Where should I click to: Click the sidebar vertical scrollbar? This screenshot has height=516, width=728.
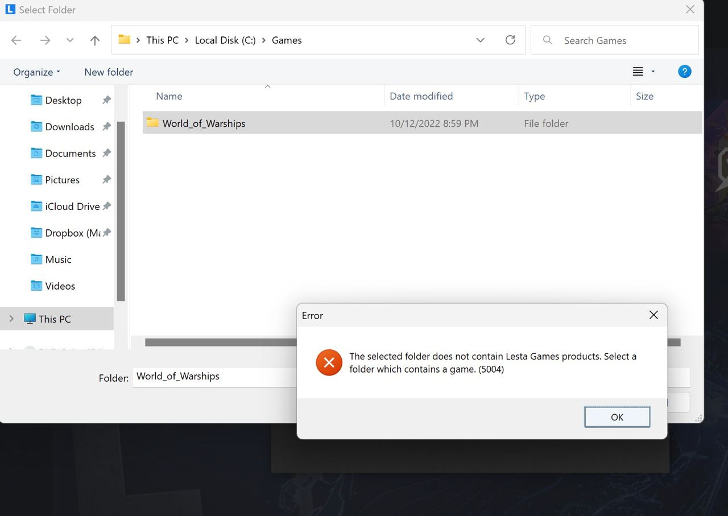tap(121, 212)
